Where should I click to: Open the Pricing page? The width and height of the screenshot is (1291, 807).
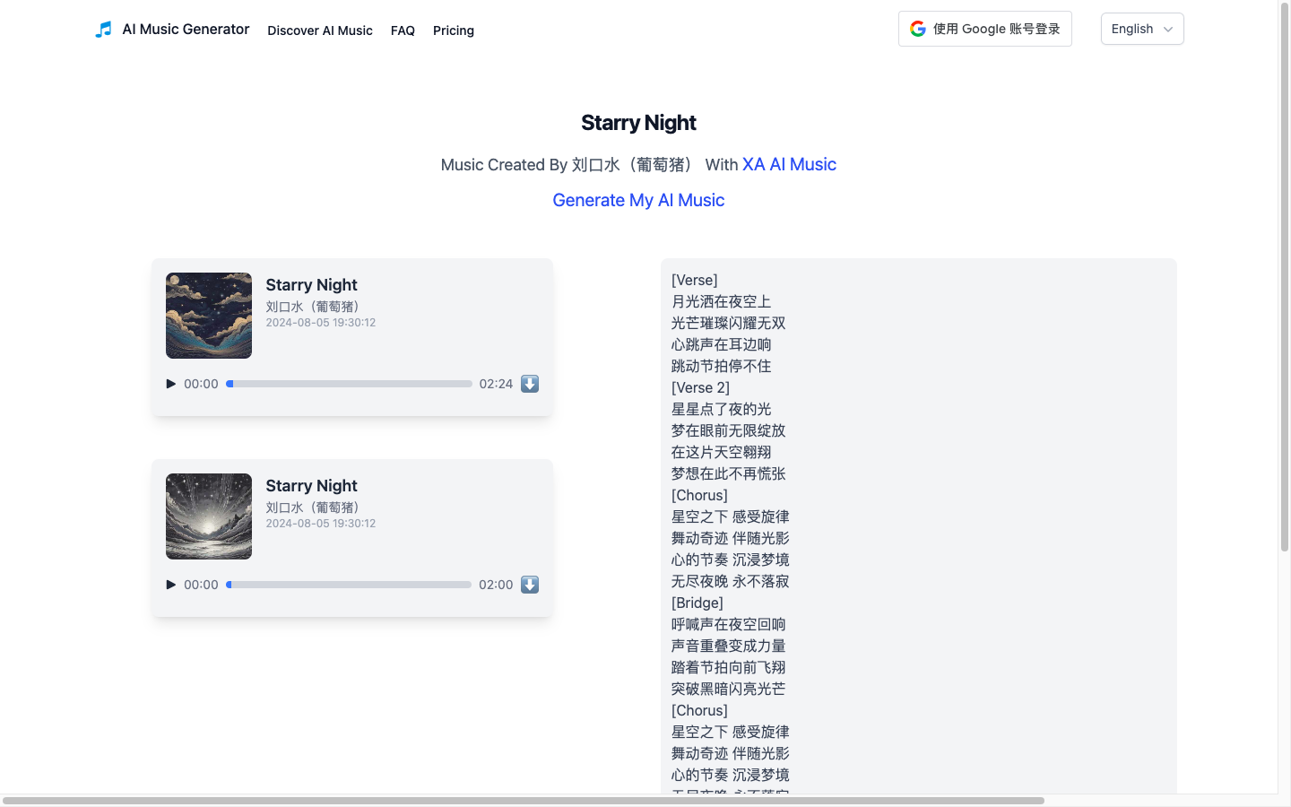click(x=454, y=30)
